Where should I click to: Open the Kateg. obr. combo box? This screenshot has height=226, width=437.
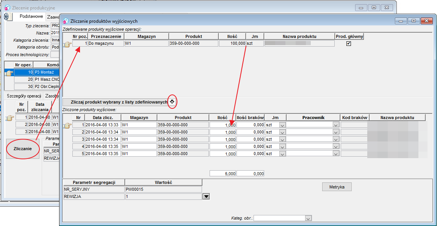[283, 218]
